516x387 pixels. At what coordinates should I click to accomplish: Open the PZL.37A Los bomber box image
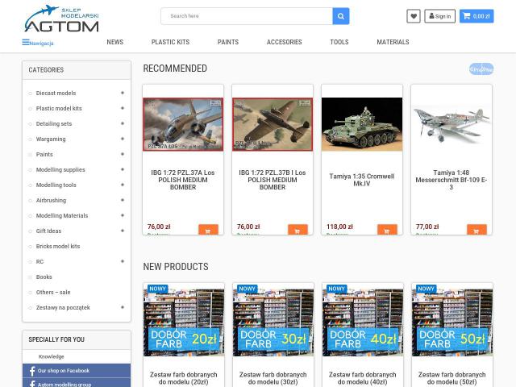click(183, 124)
